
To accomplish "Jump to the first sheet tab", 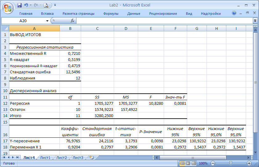I will (x=5, y=157).
